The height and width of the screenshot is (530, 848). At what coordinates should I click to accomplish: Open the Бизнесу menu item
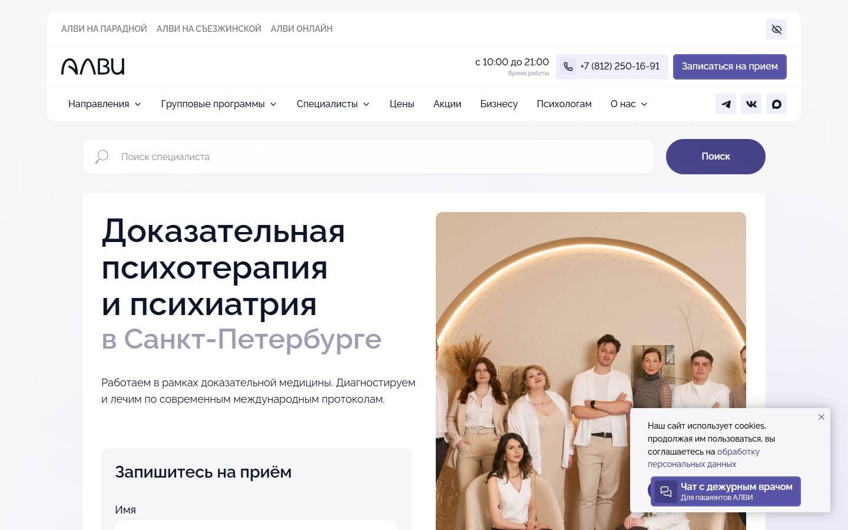point(499,104)
